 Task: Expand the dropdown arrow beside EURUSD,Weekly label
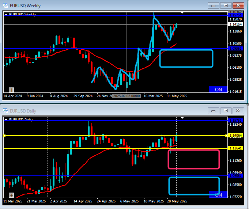(6, 15)
